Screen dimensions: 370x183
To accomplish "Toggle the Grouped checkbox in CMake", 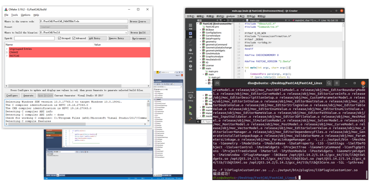I will [x=59, y=38].
